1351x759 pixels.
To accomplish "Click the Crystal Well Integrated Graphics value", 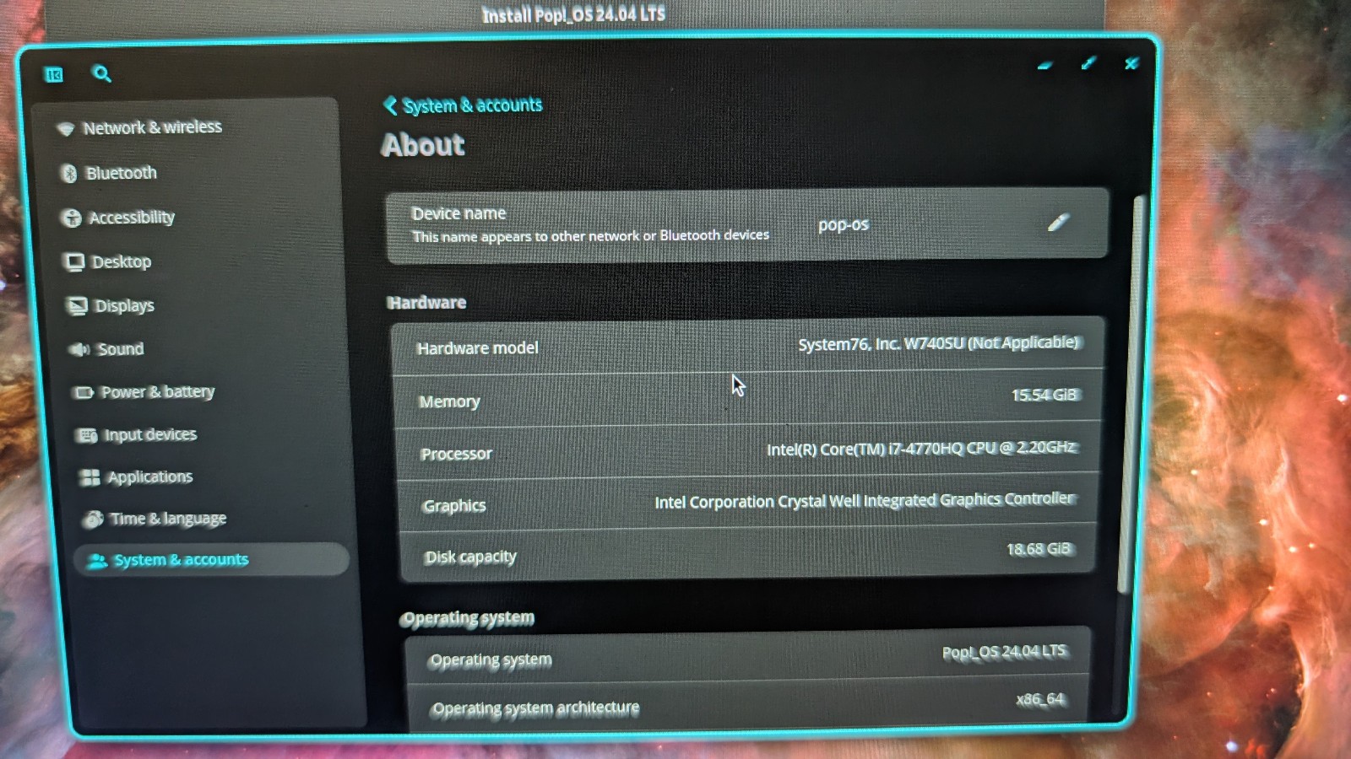I will (x=865, y=500).
